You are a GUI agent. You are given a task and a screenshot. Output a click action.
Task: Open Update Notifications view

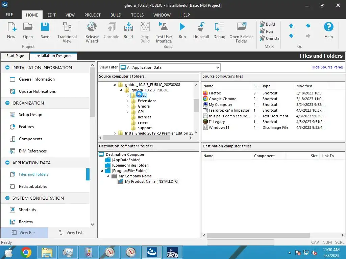(37, 91)
